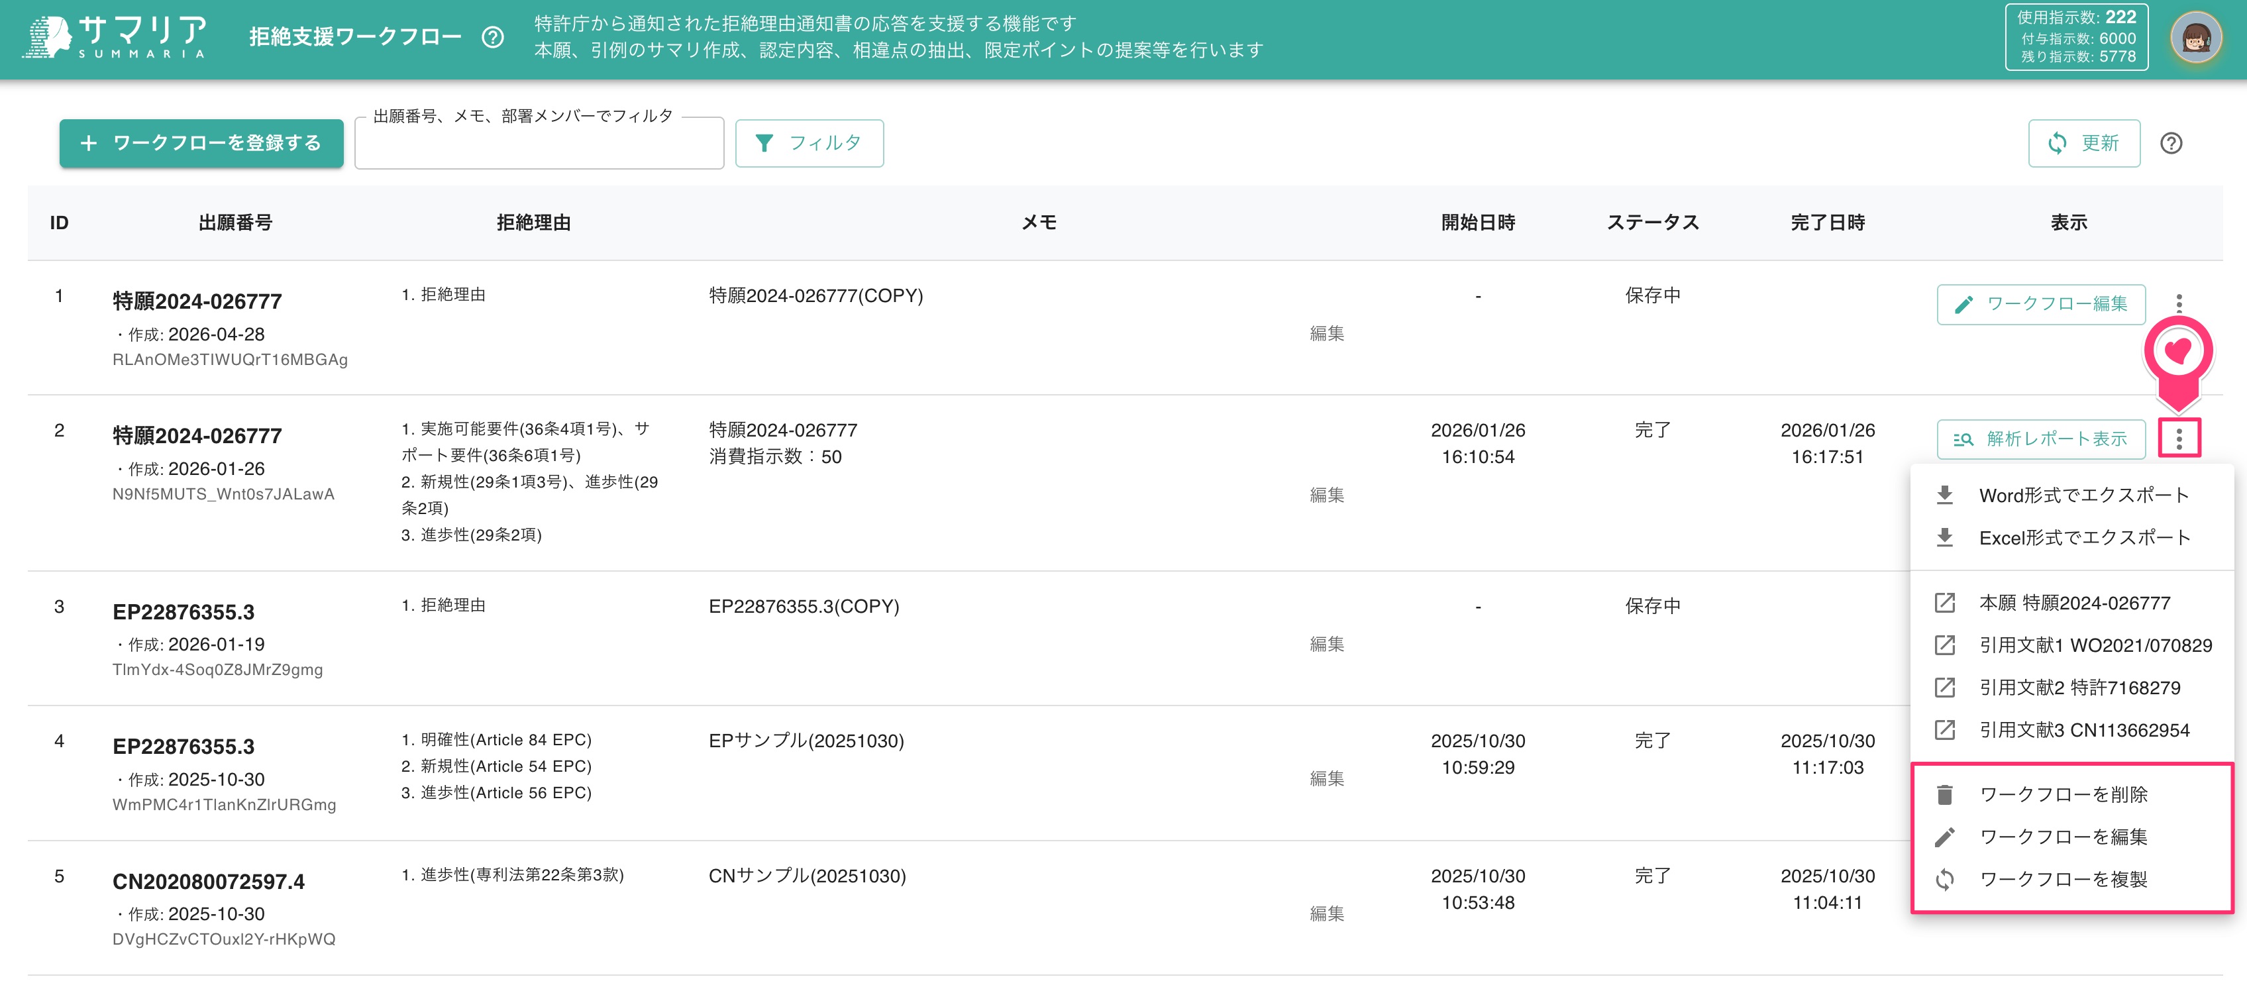Click the 使用指示数 counter box
Viewport: 2247px width, 991px height.
2076,38
